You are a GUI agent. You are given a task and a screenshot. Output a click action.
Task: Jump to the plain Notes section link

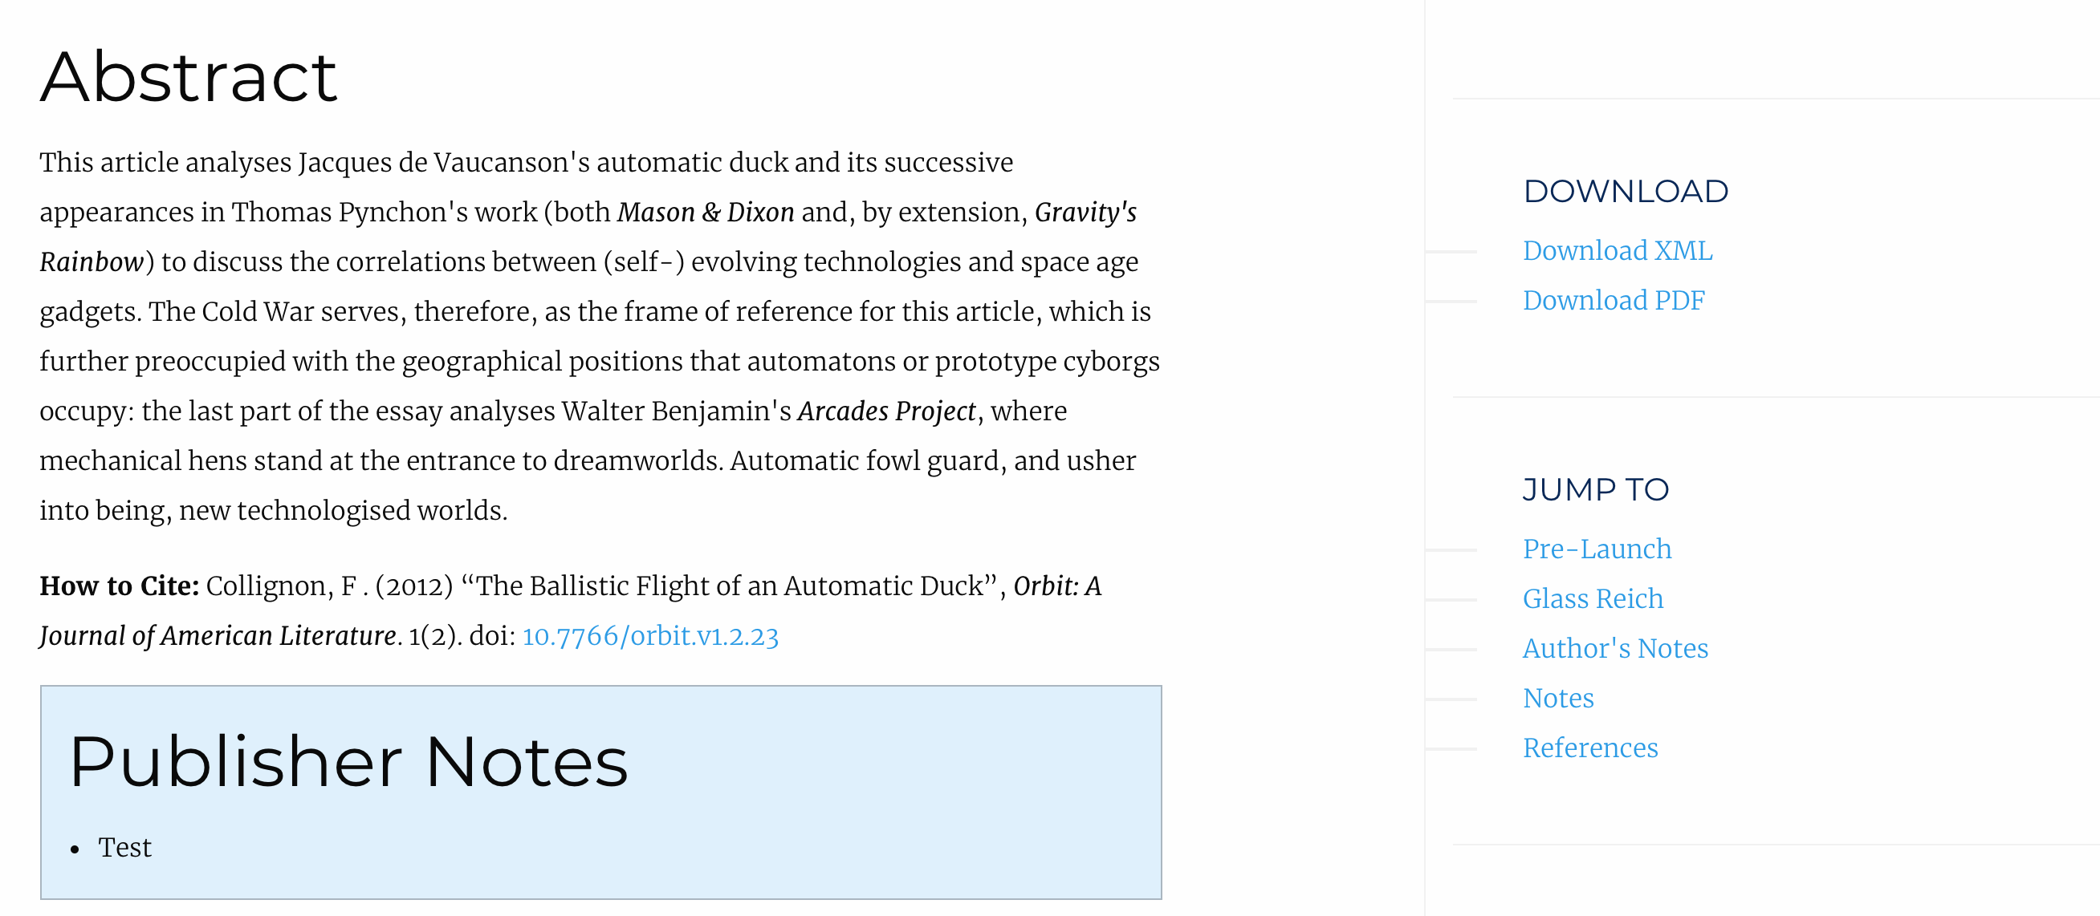point(1558,698)
